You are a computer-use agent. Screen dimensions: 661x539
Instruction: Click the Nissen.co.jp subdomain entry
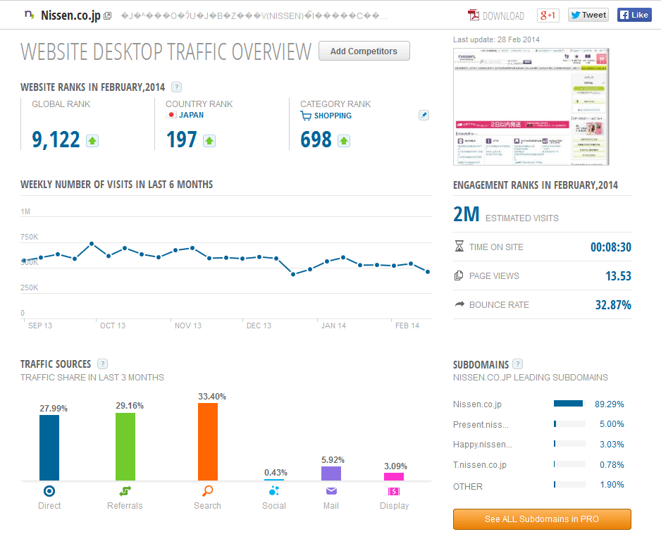477,404
